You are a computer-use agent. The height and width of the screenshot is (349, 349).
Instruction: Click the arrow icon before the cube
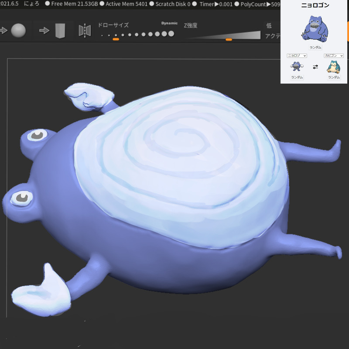44,31
